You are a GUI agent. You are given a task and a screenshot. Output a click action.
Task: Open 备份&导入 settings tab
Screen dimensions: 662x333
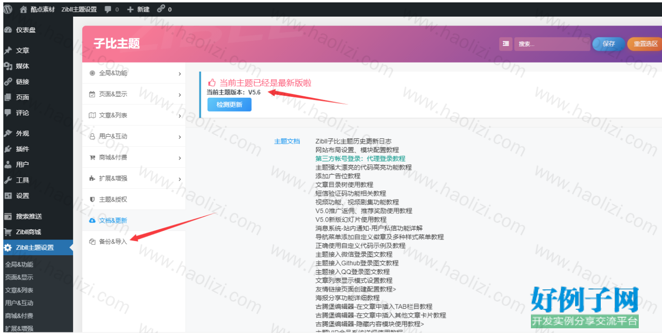[134, 241]
